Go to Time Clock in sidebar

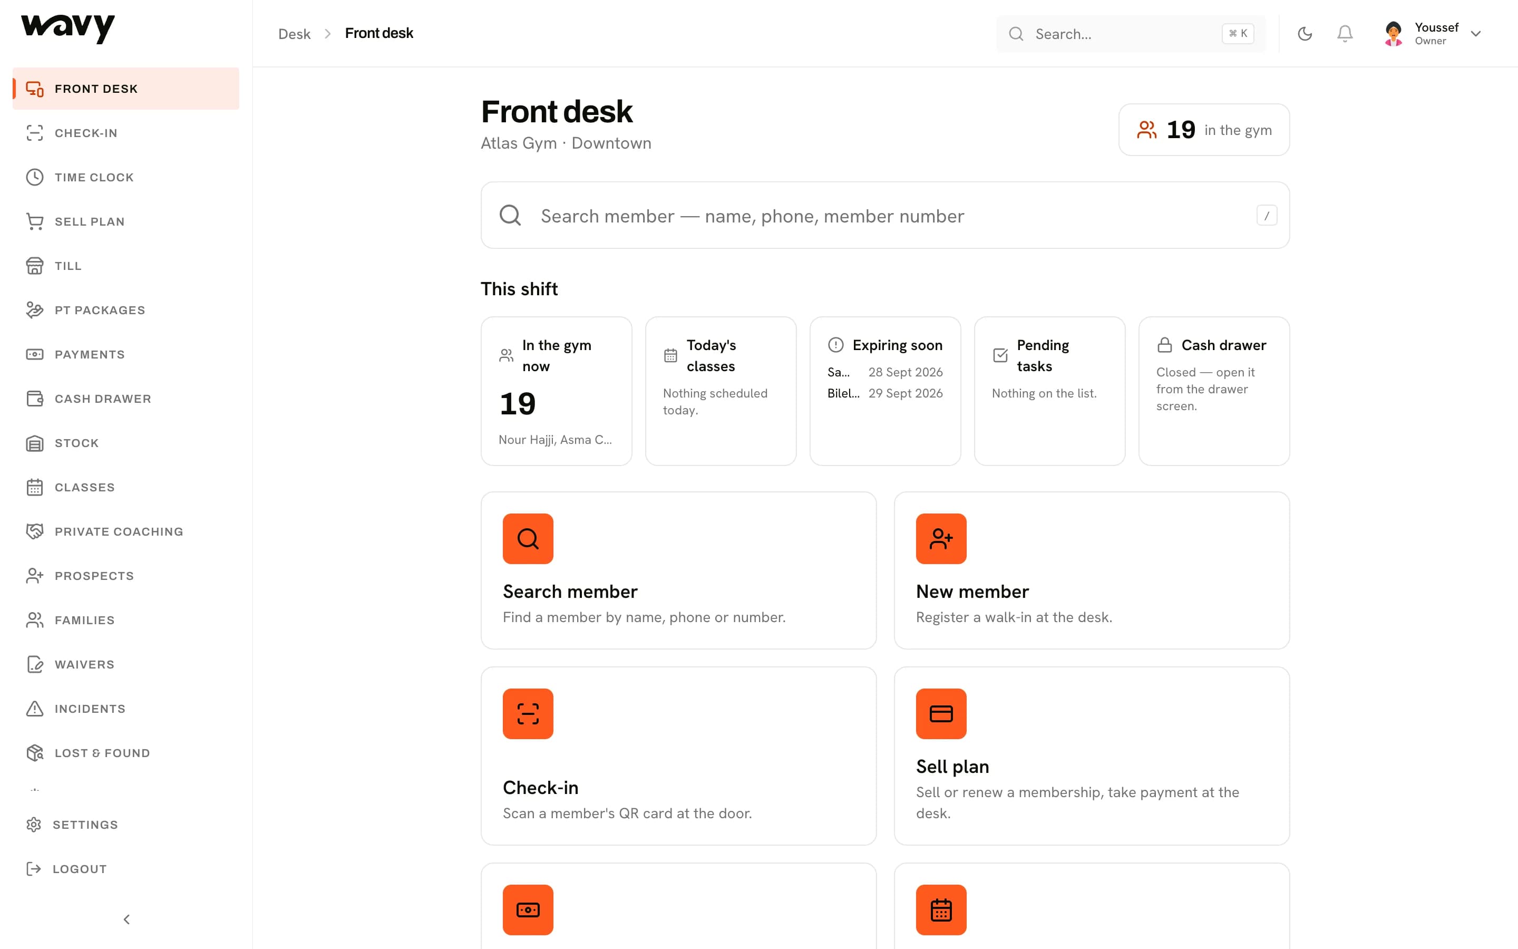coord(126,178)
